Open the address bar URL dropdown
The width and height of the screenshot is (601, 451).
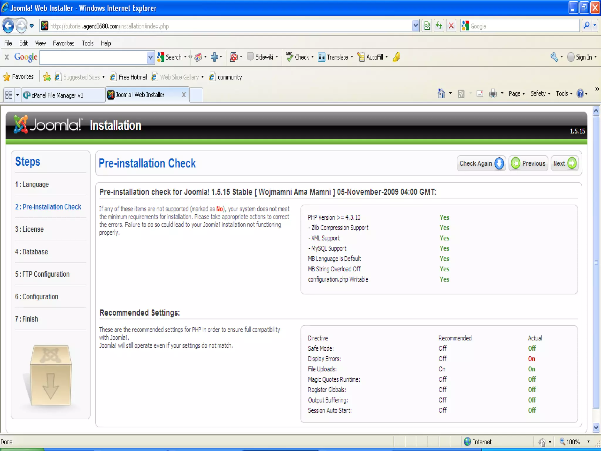pyautogui.click(x=416, y=26)
